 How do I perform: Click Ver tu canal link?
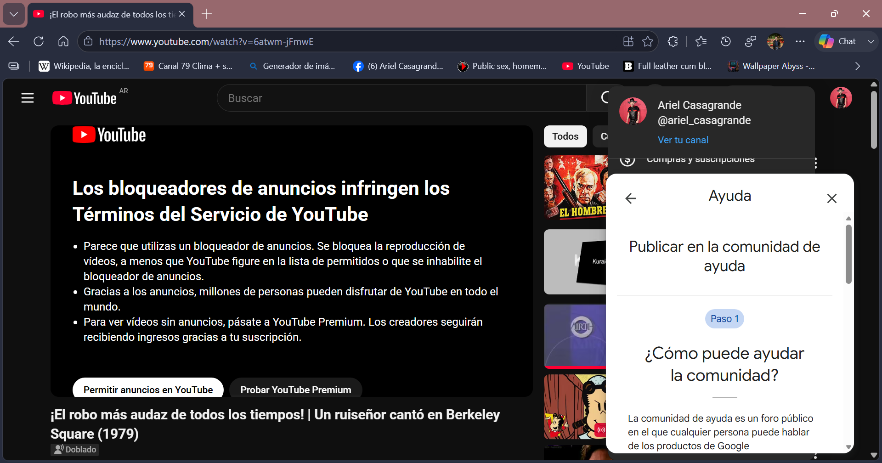tap(683, 140)
